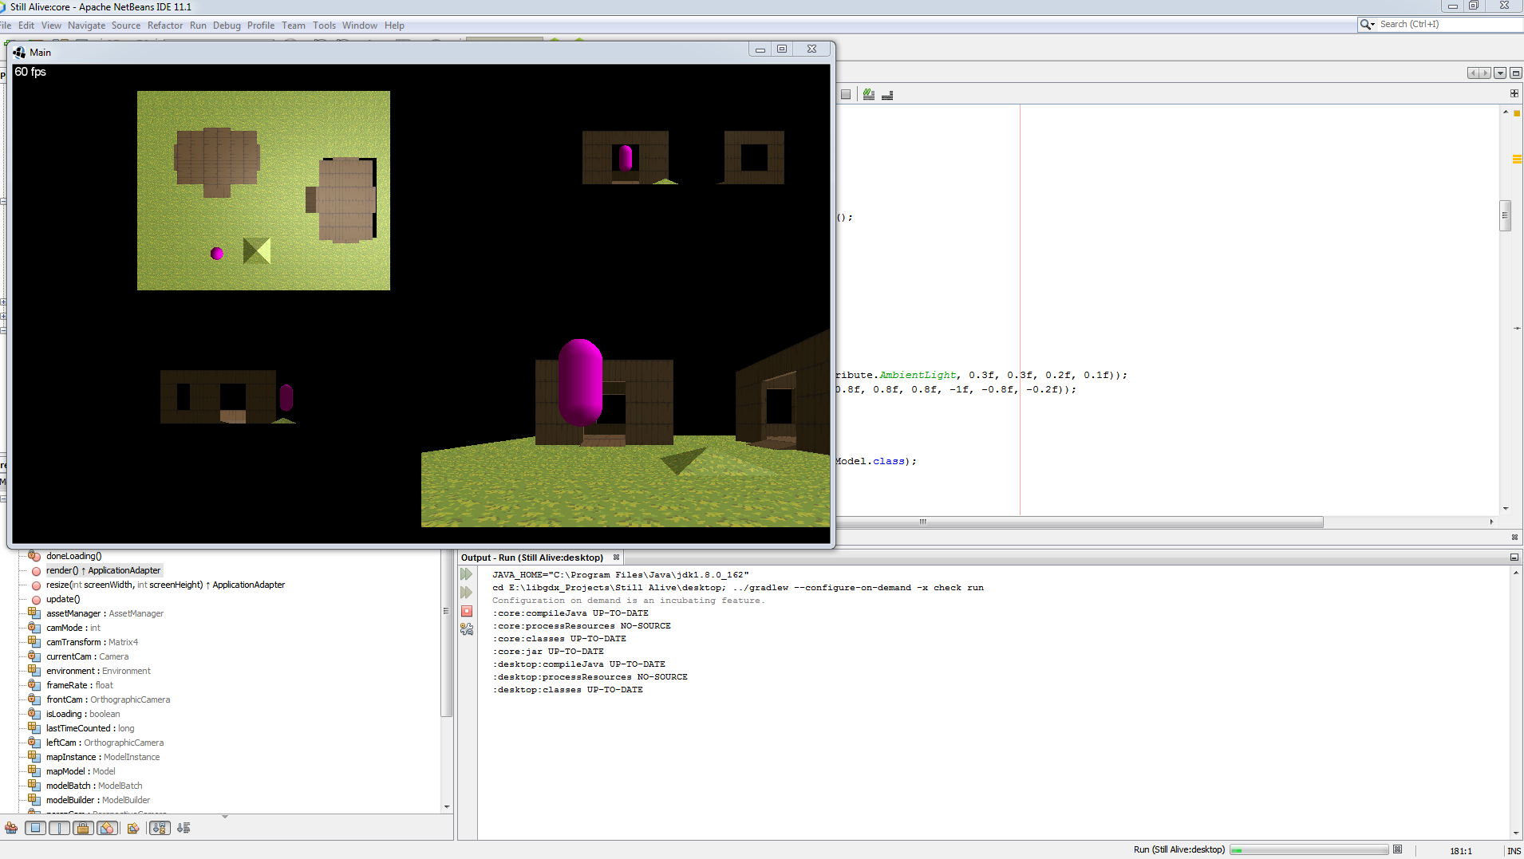Screen dimensions: 1524x859
Task: Open the Profile menu
Action: pyautogui.click(x=261, y=26)
